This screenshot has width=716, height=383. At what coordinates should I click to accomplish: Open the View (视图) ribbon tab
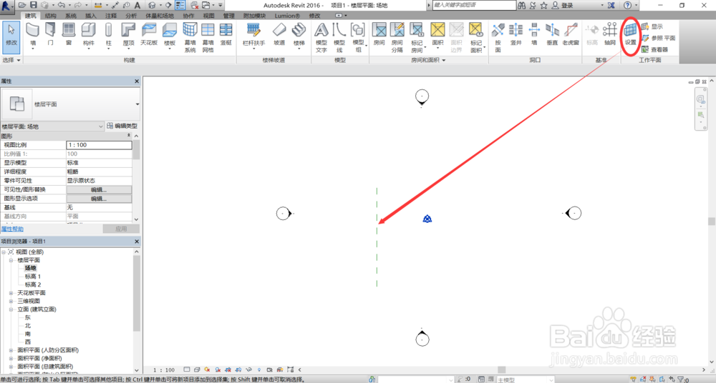(x=208, y=16)
